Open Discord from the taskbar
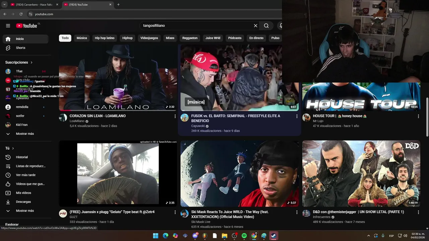The height and width of the screenshot is (241, 429). point(195,236)
